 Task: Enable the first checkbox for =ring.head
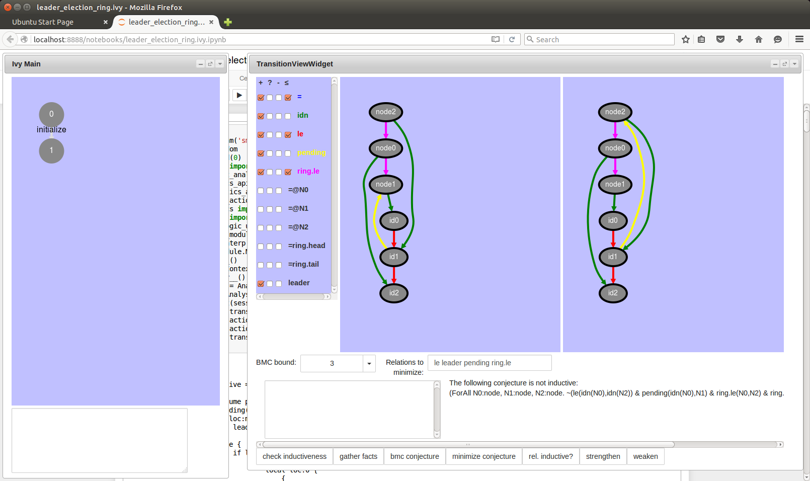261,247
